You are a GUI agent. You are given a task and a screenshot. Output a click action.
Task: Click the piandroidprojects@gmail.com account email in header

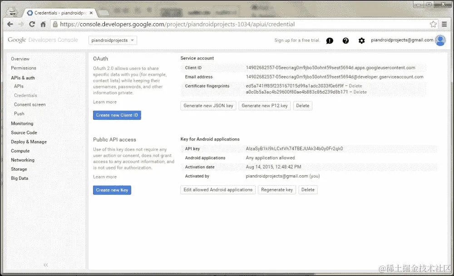(x=402, y=40)
